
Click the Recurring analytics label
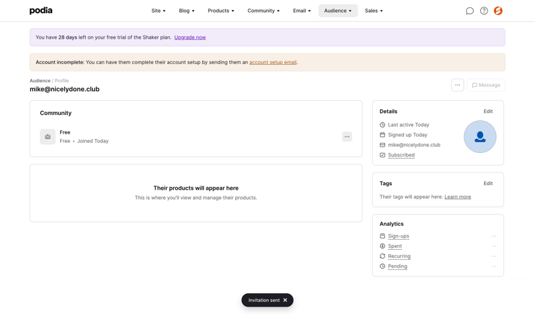coord(399,256)
